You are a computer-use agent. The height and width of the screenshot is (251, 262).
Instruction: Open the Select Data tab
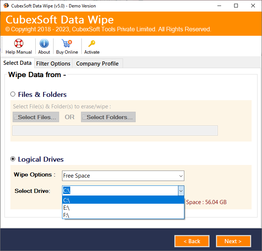[x=17, y=63]
